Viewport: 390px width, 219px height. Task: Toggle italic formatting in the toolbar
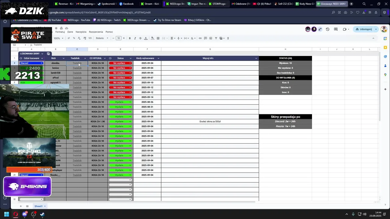click(135, 38)
